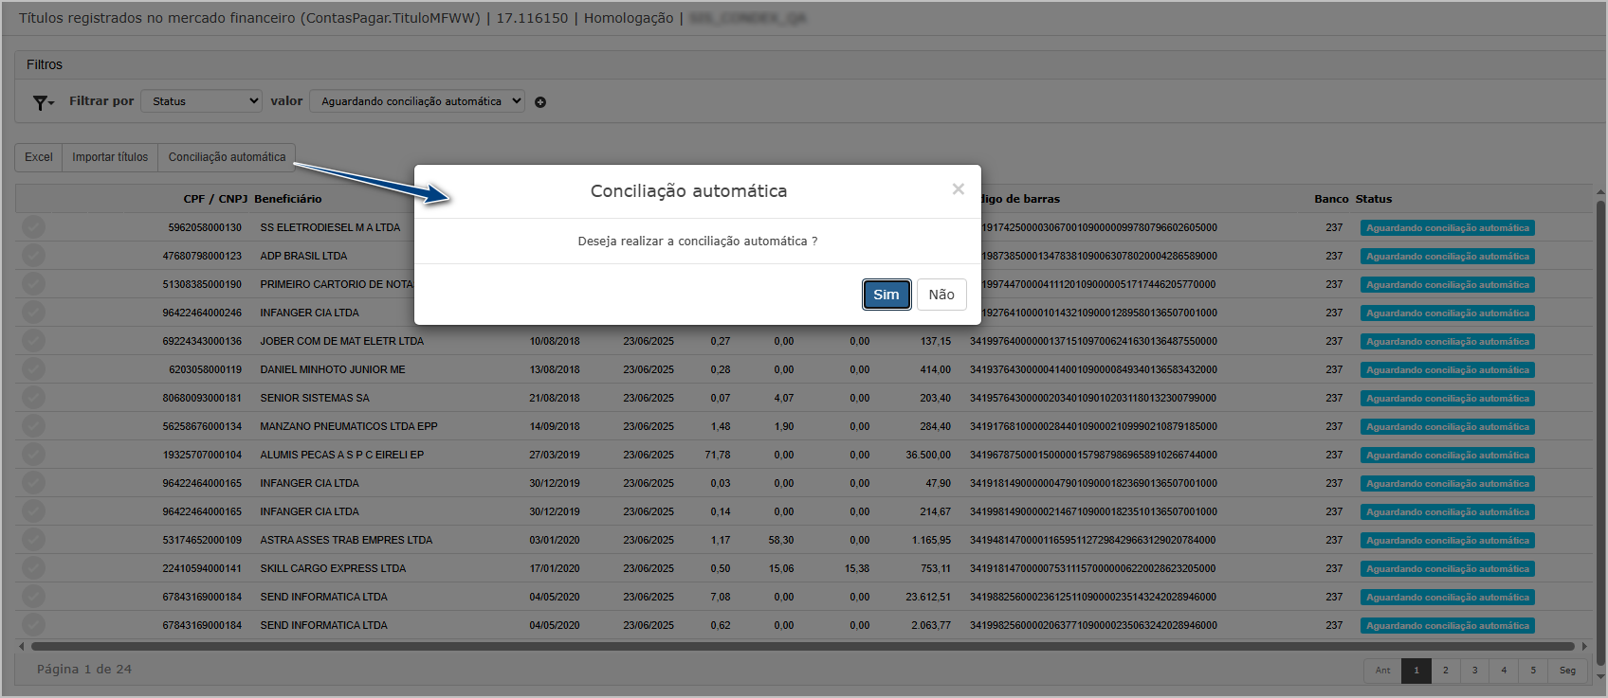The height and width of the screenshot is (698, 1608).
Task: Click Ant previous page button
Action: pyautogui.click(x=1382, y=671)
